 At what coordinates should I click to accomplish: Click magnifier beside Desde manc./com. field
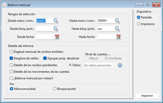[56, 21]
